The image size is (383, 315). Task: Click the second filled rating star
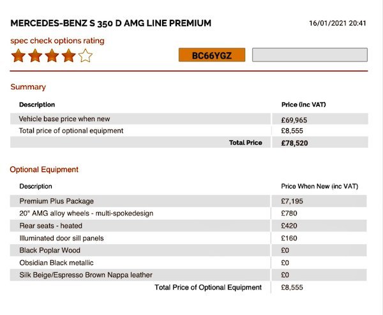(x=35, y=55)
